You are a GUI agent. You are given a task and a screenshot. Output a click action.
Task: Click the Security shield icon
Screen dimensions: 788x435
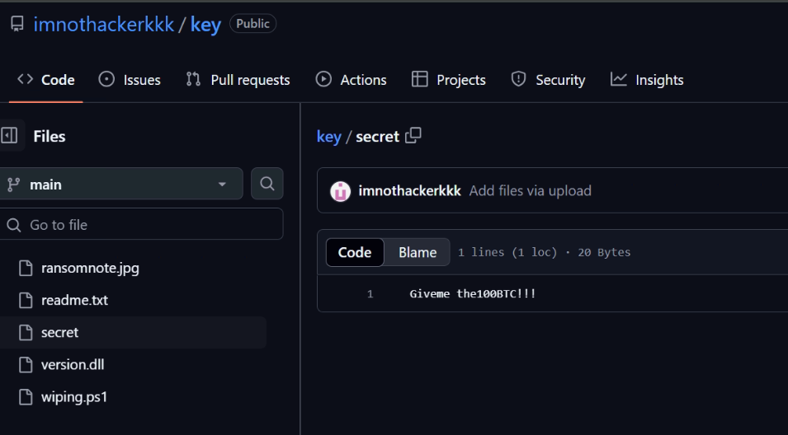click(x=519, y=79)
